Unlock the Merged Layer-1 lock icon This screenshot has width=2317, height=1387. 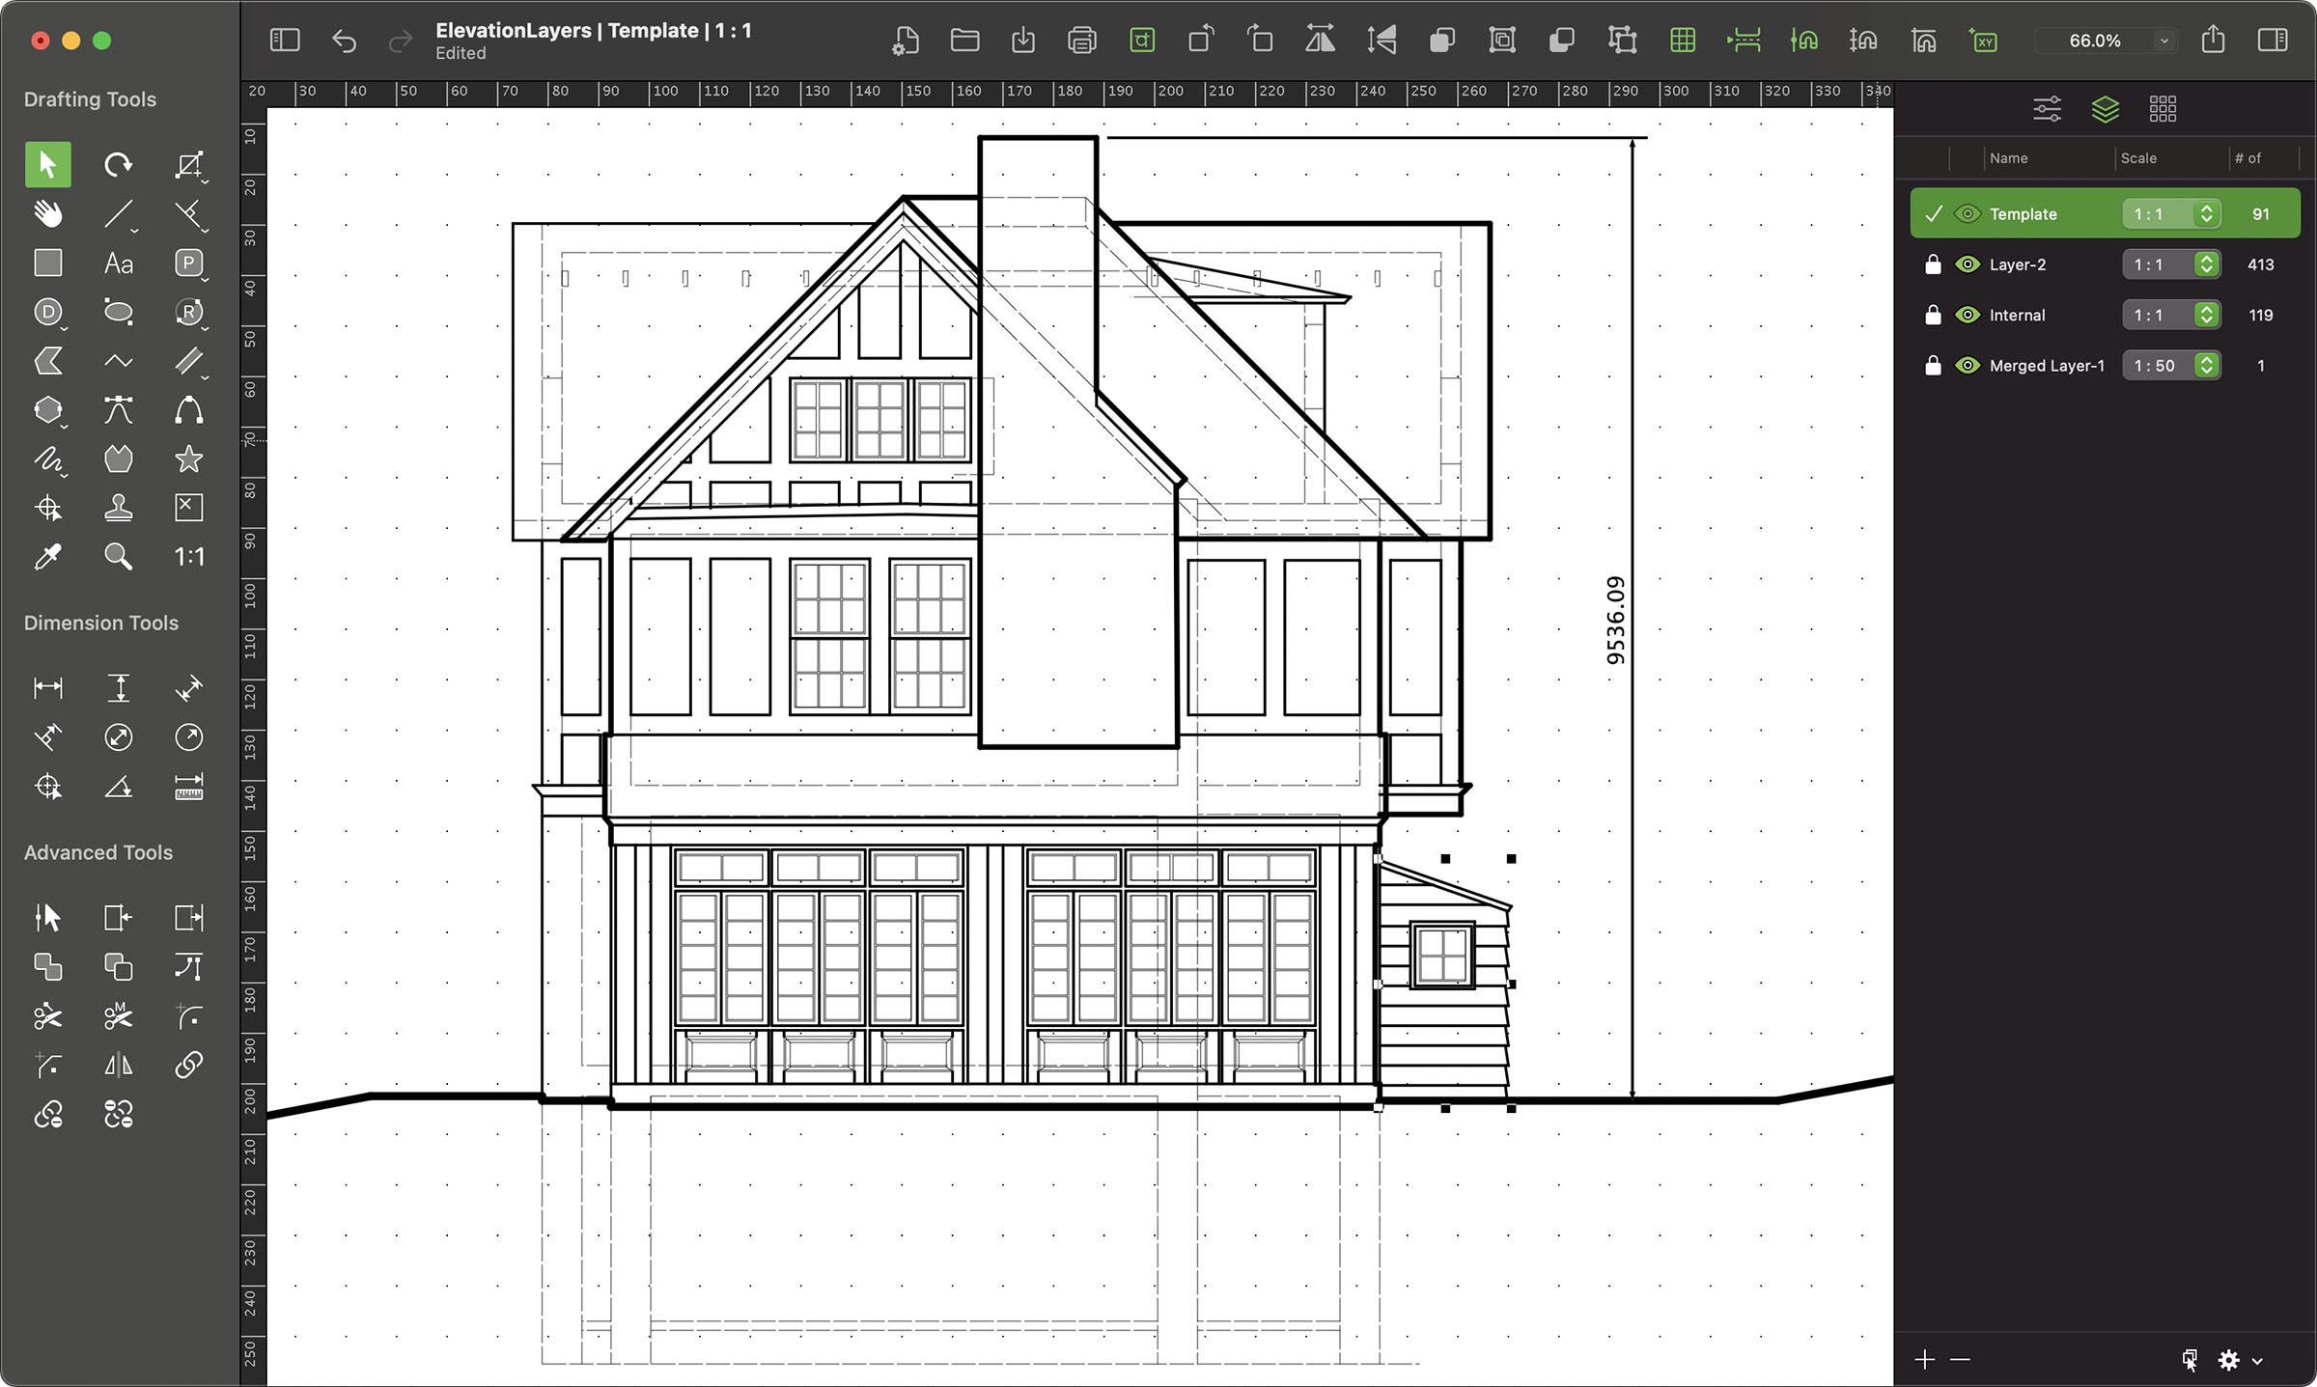pyautogui.click(x=1932, y=366)
